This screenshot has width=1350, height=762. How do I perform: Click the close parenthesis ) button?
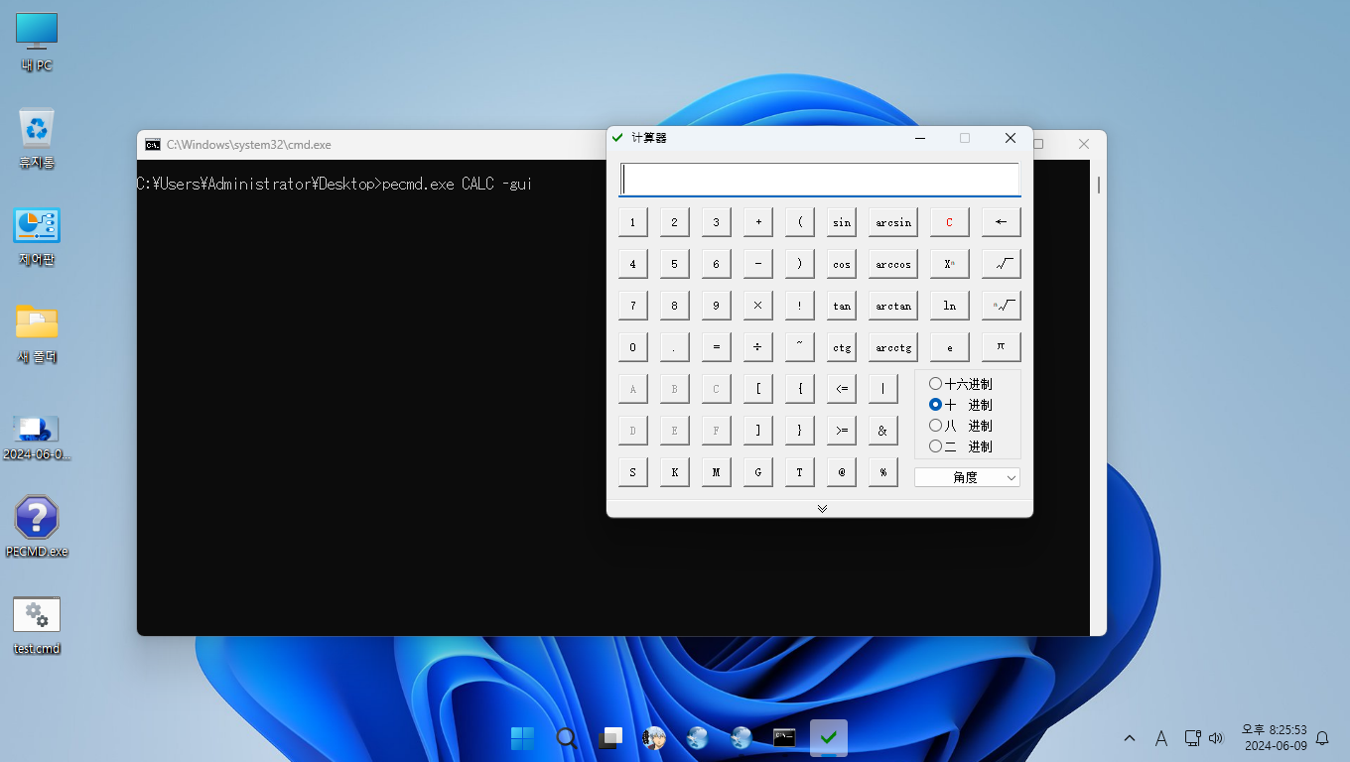799,264
